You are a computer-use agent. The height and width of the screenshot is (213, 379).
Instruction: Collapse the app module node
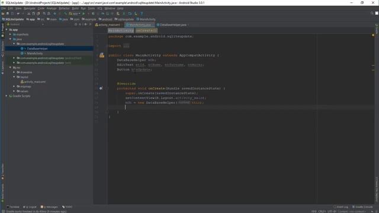[x=7, y=30]
